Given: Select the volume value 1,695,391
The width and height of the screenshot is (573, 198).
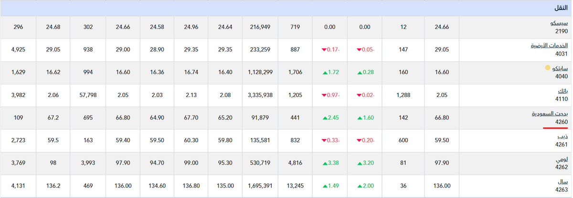Looking at the screenshot, I should pos(260,186).
